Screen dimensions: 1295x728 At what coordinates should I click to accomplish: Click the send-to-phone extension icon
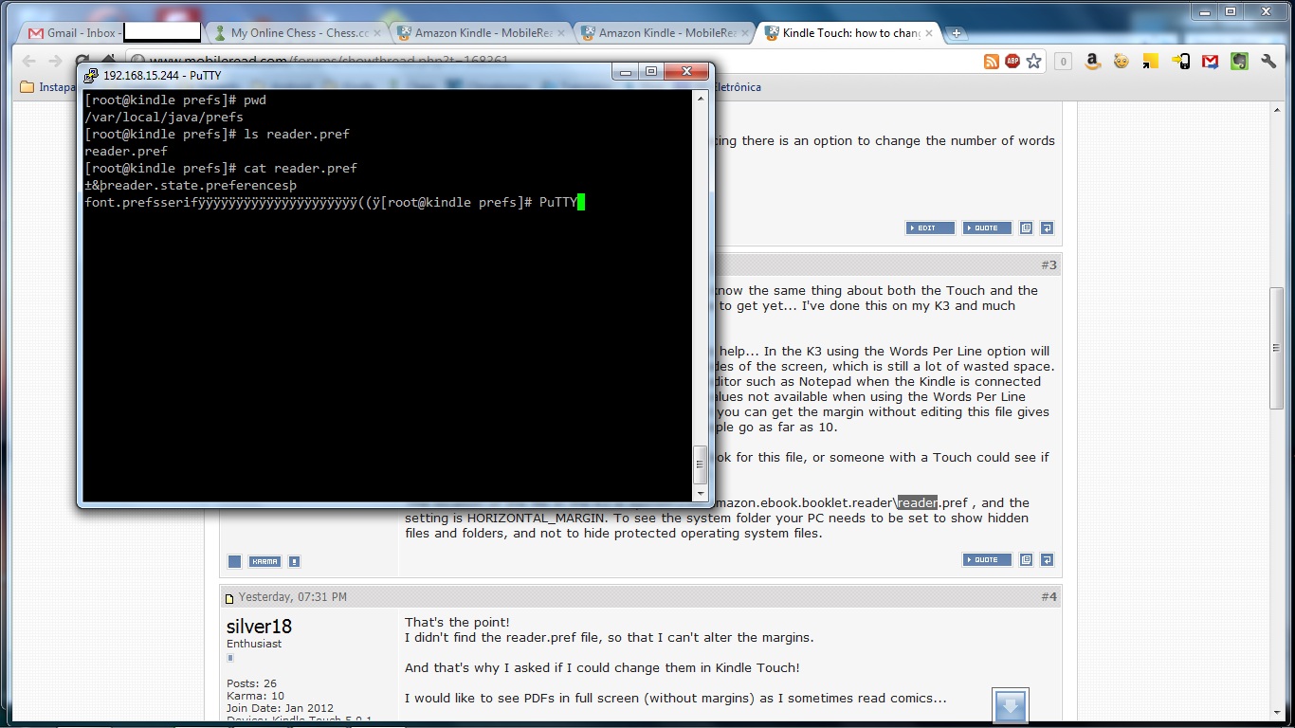click(1180, 62)
